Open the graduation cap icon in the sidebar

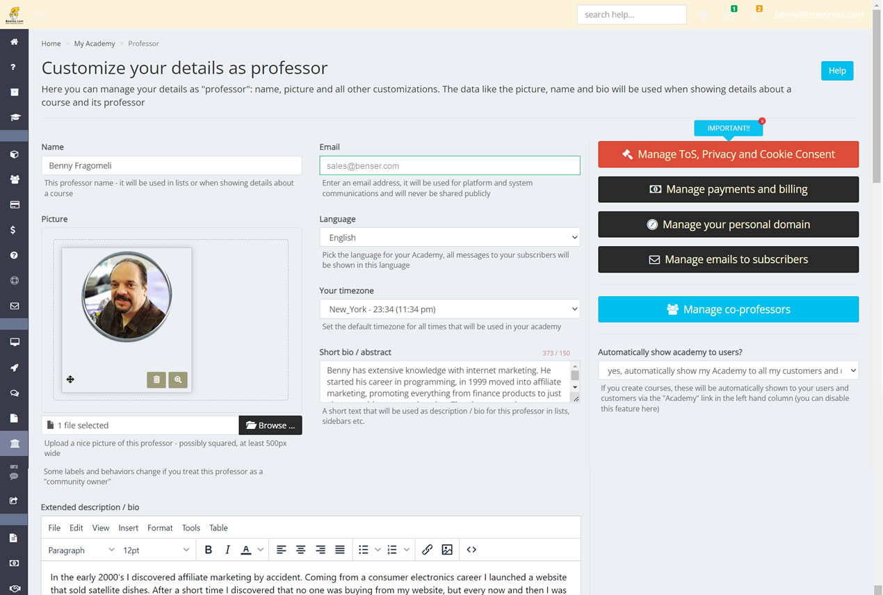tap(15, 117)
